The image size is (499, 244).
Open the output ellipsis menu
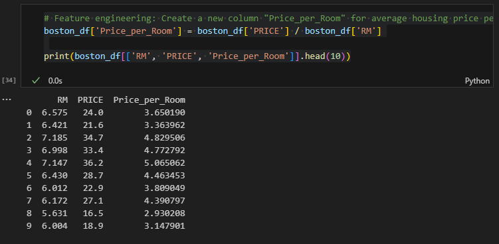point(7,99)
